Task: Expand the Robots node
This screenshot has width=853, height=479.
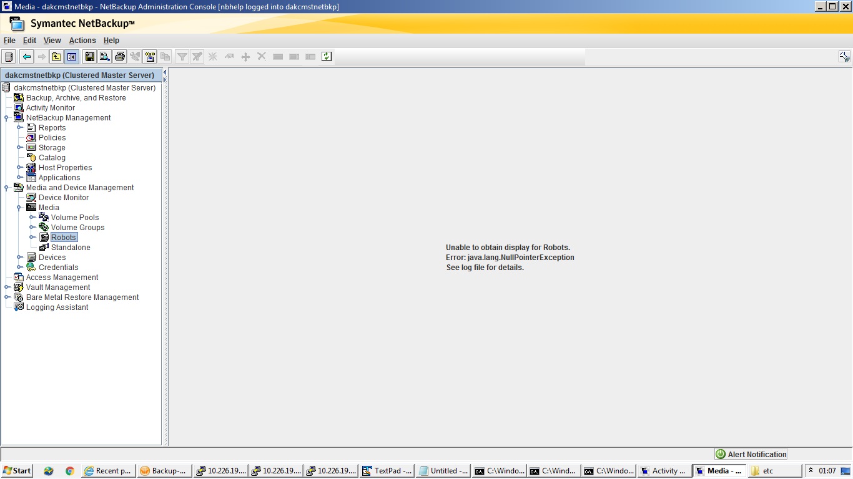Action: tap(32, 238)
